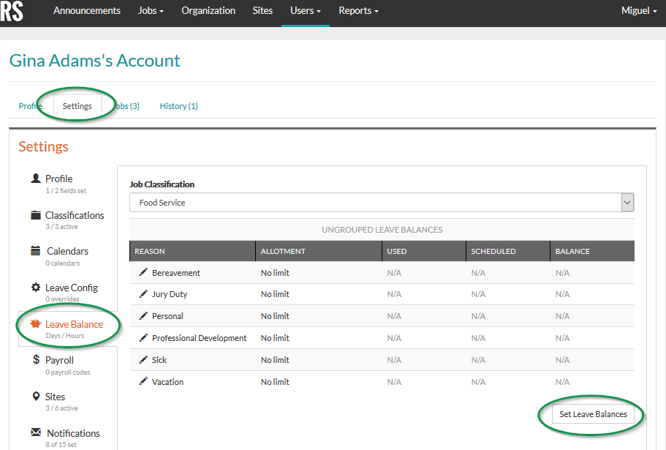Navigate to Announcements

point(87,10)
